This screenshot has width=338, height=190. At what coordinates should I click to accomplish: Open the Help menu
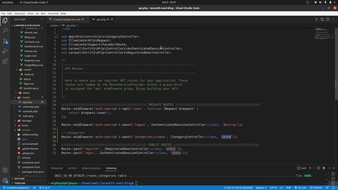click(63, 13)
